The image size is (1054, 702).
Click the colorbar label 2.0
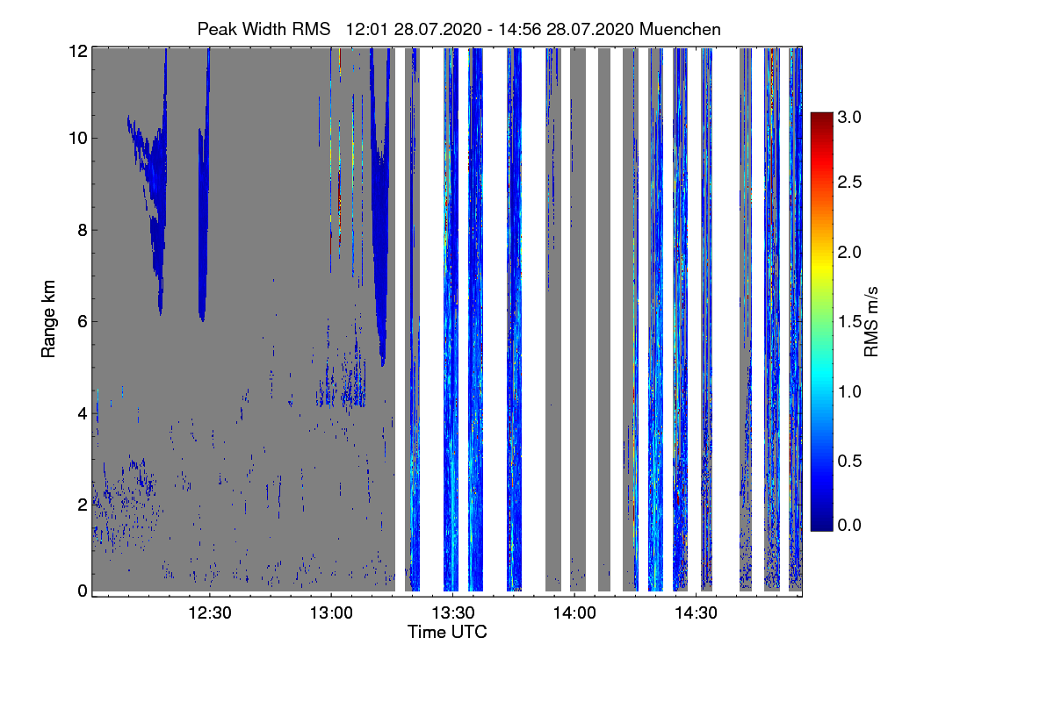click(x=850, y=253)
